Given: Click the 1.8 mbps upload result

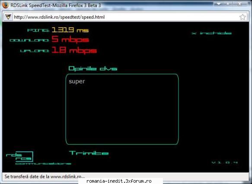Looking at the screenshot, I should [x=74, y=50].
